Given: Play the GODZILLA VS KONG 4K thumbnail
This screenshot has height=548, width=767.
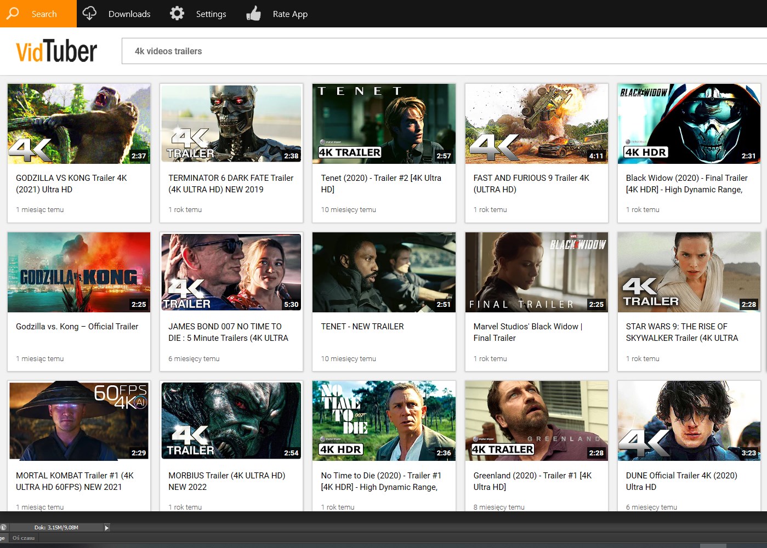Looking at the screenshot, I should click(x=78, y=124).
